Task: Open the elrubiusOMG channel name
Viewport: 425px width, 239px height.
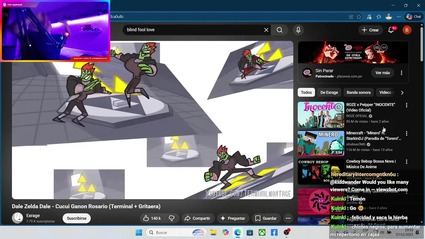Action: pyautogui.click(x=356, y=144)
